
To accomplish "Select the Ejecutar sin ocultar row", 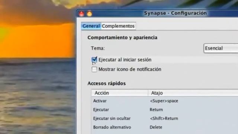I will [x=165, y=118].
